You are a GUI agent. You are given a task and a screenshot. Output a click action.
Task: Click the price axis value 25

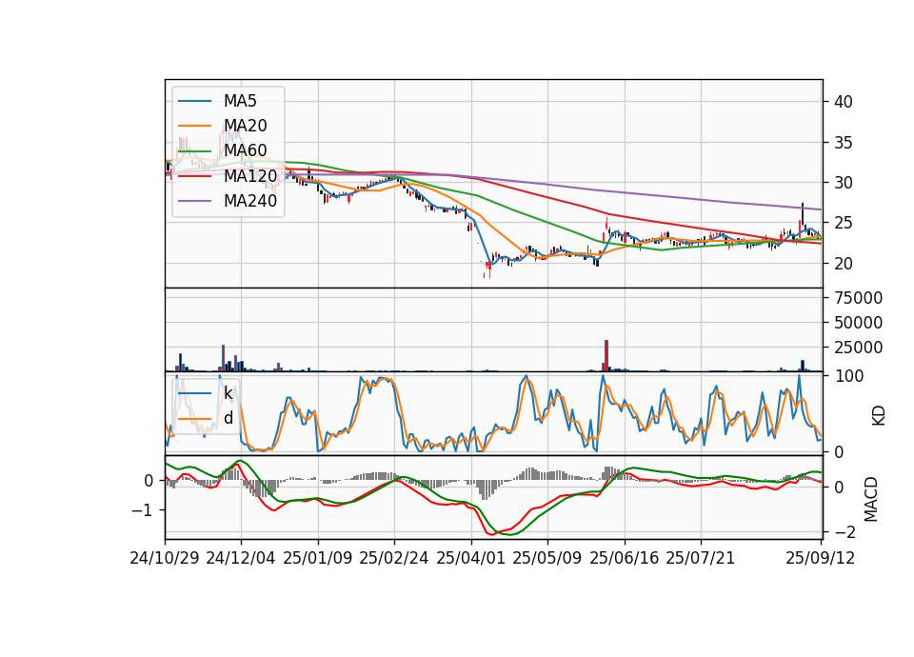click(843, 223)
